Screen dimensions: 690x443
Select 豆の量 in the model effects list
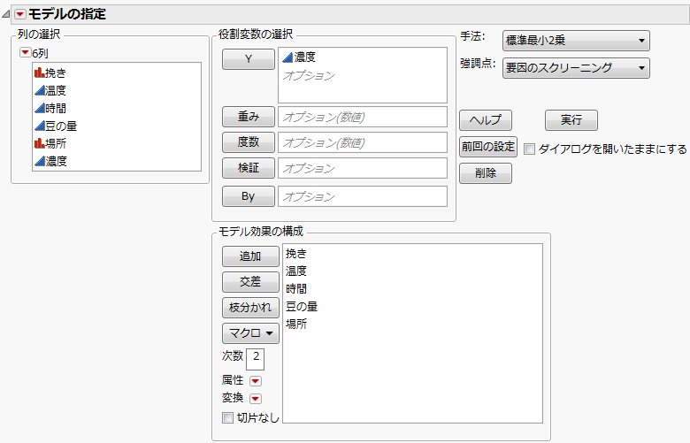click(302, 307)
